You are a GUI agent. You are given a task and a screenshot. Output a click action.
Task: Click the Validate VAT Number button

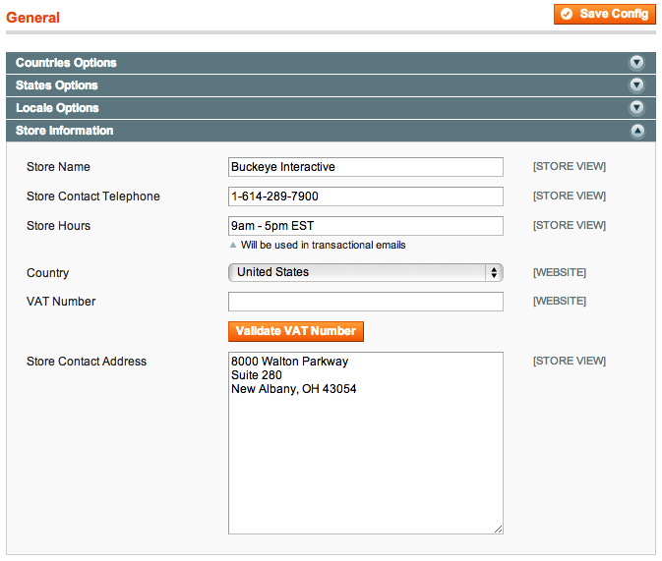(x=296, y=331)
